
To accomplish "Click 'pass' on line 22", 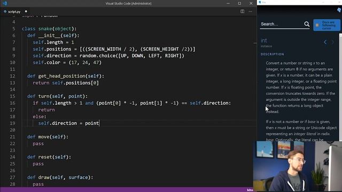I will (38, 143).
